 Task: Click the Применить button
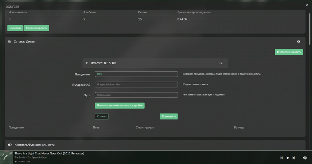pos(169,116)
